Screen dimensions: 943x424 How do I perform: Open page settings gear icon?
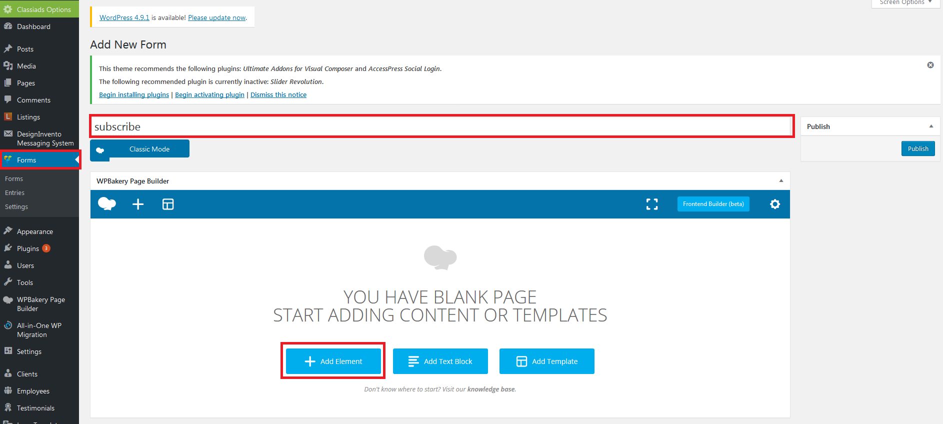coord(775,204)
